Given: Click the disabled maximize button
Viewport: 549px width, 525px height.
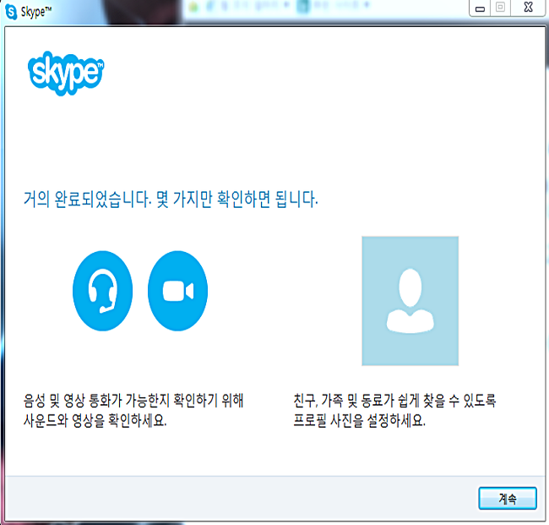Looking at the screenshot, I should [500, 8].
